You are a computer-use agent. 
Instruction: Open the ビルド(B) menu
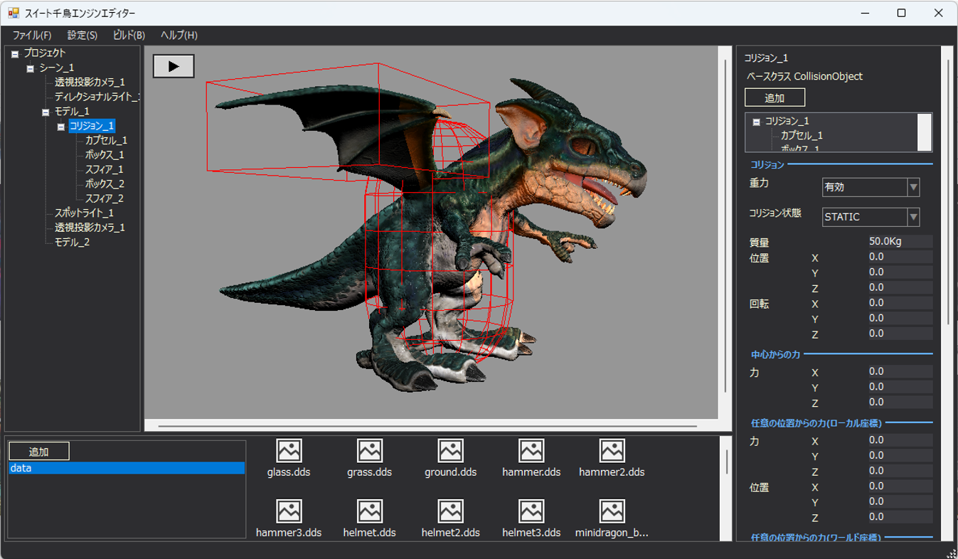tap(129, 35)
